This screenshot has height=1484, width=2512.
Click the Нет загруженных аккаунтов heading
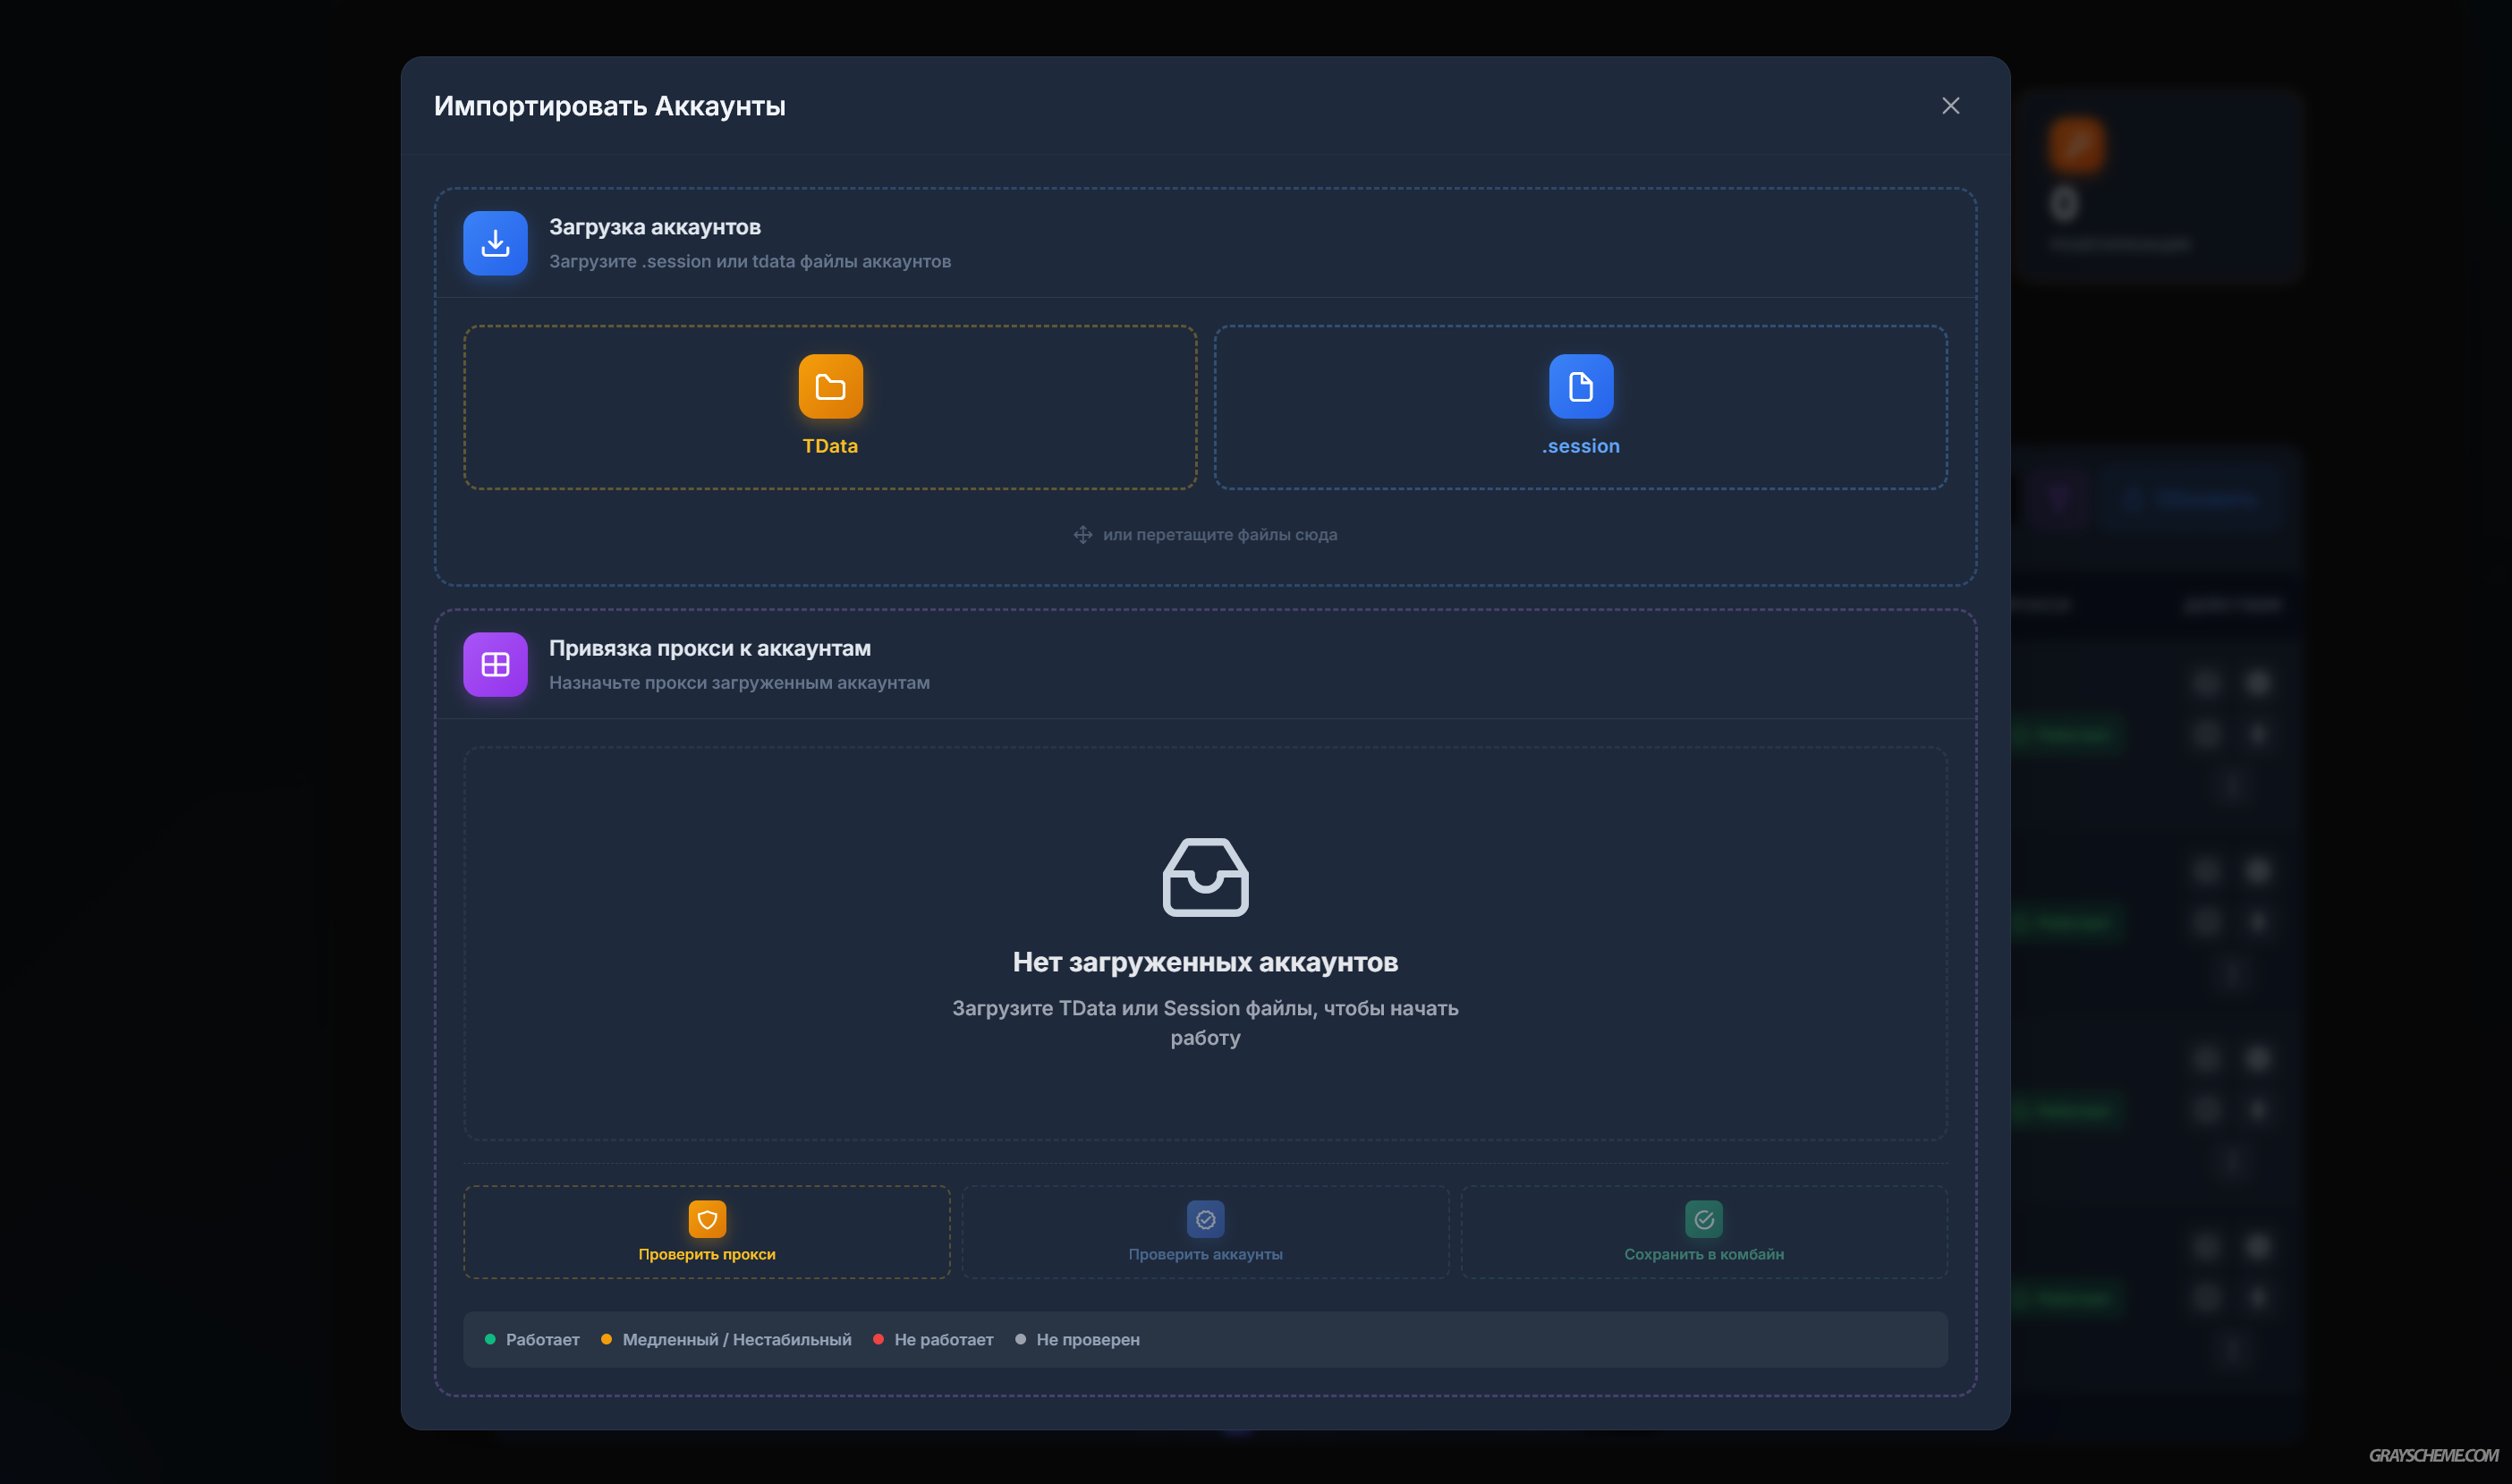coord(1205,962)
